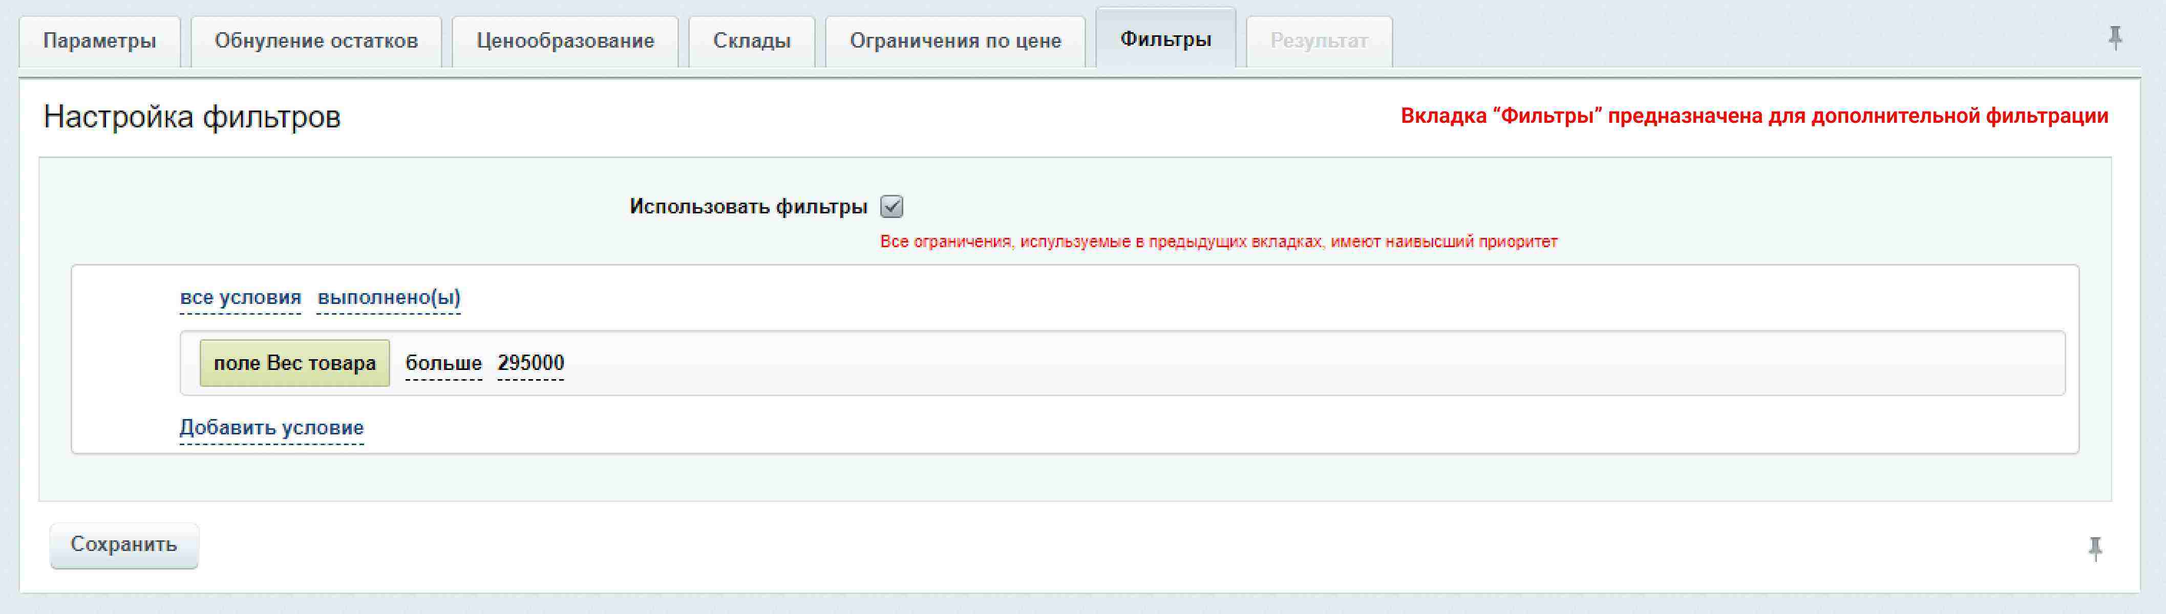This screenshot has width=2166, height=614.
Task: Go to the Ценообразование tab
Action: click(565, 41)
